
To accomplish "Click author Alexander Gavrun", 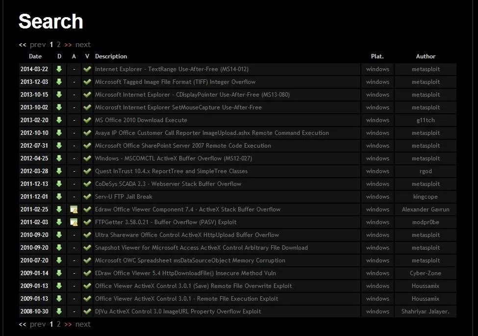I will click(426, 209).
